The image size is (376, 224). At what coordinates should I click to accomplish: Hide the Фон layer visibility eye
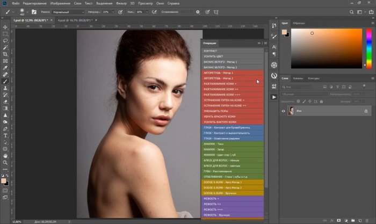point(284,111)
